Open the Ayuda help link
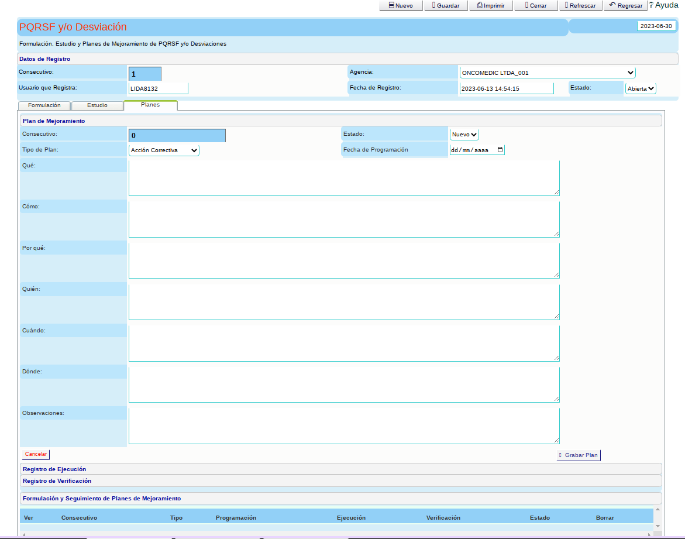 (x=666, y=5)
